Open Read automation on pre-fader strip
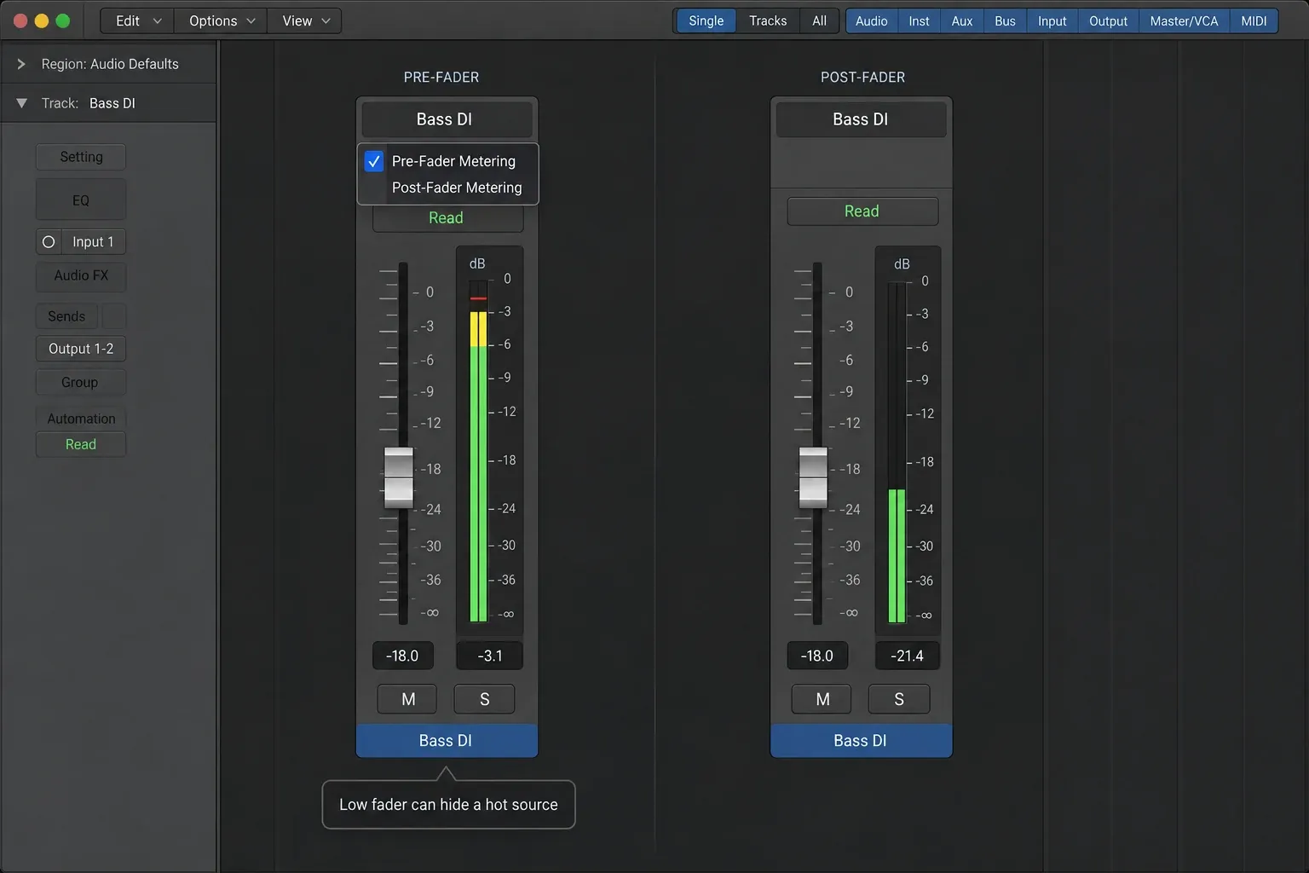This screenshot has height=873, width=1309. tap(447, 218)
